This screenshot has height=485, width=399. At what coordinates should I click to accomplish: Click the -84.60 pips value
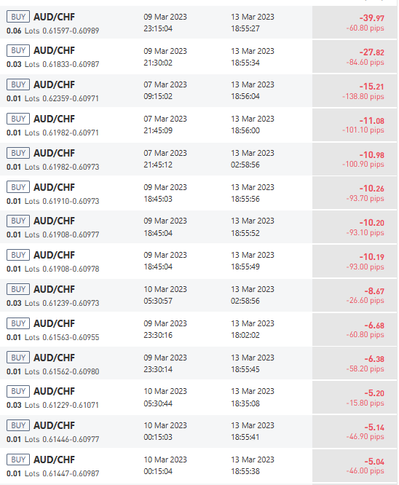tap(365, 62)
